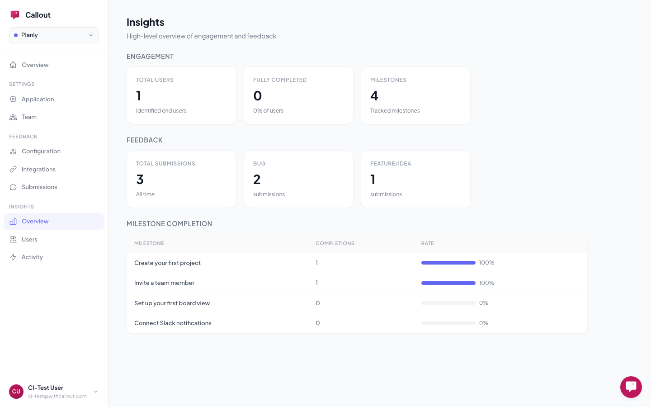Open the feedback chat bubble widget
This screenshot has width=651, height=407.
pyautogui.click(x=631, y=387)
